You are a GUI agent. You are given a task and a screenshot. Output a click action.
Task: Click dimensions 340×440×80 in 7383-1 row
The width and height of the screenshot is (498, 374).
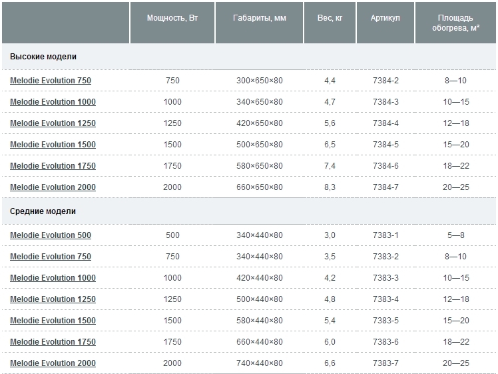pyautogui.click(x=260, y=235)
